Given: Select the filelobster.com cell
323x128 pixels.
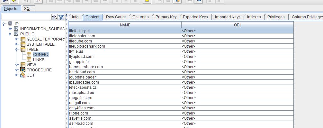Looking at the screenshot, I should 125,36.
